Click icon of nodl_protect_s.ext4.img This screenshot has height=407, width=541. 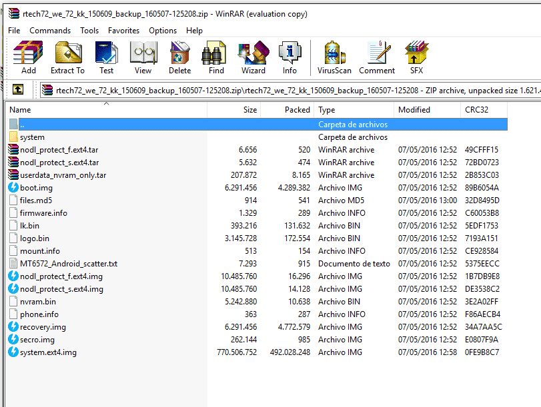[13, 289]
